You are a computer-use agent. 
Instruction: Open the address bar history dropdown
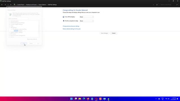(x=154, y=5)
